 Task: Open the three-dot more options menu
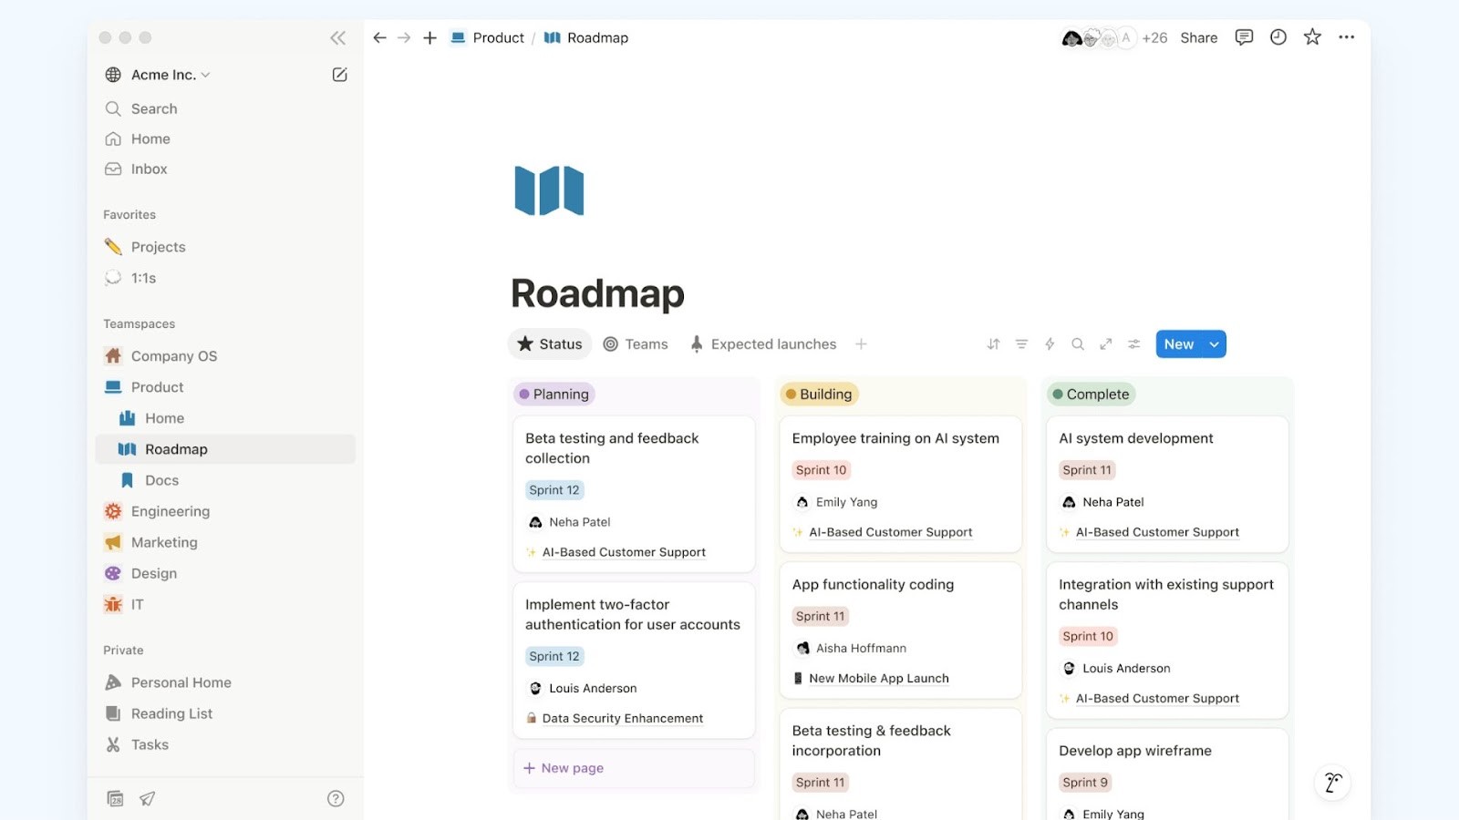click(x=1347, y=37)
